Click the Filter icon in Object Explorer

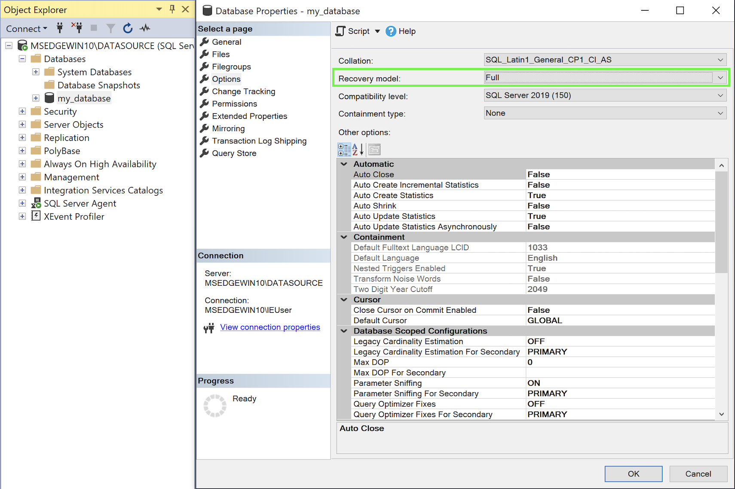tap(110, 28)
